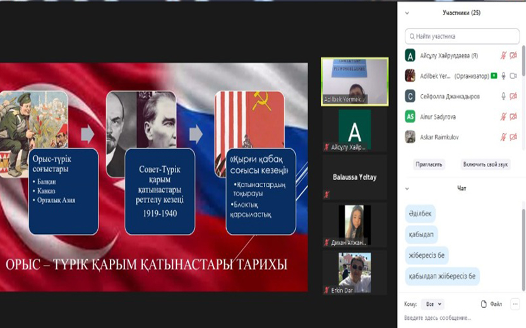Click Askar Raimkulov's muted microphone icon

[x=503, y=137]
